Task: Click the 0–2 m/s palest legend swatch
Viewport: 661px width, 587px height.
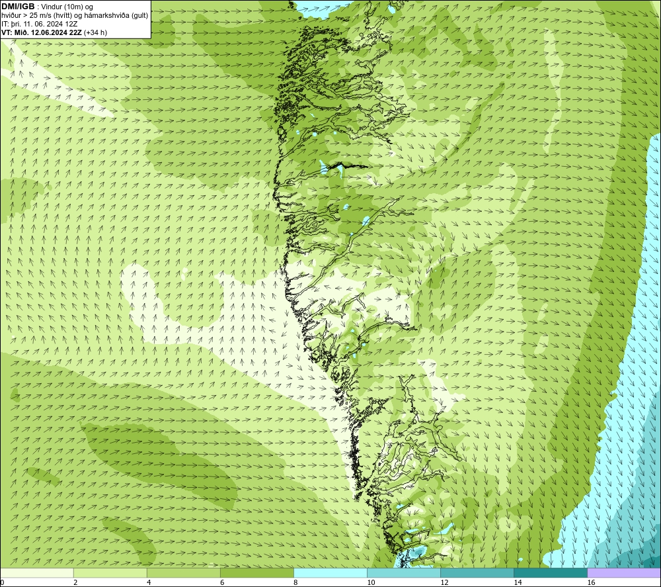Action: click(37, 572)
